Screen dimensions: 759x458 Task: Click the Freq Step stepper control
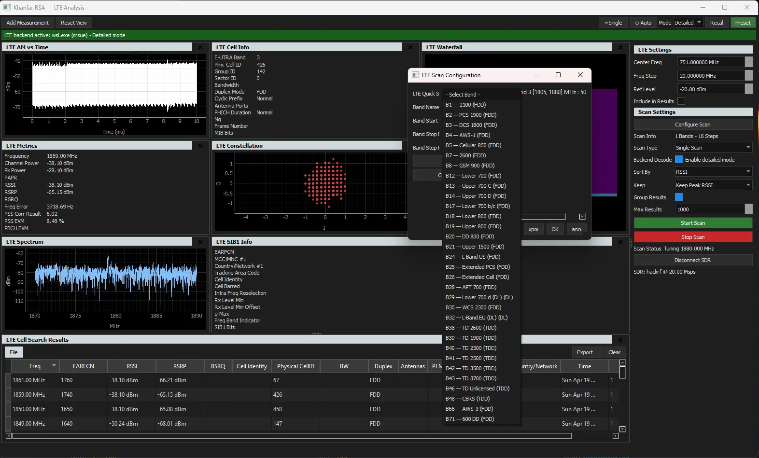(748, 76)
